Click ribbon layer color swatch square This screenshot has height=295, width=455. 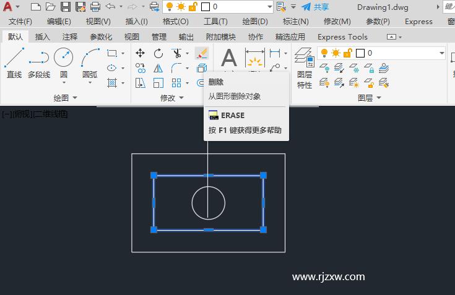tap(360, 53)
